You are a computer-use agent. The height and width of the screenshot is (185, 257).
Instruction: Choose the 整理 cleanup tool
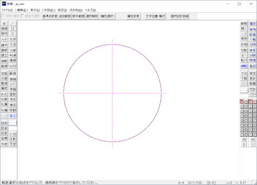point(4,84)
